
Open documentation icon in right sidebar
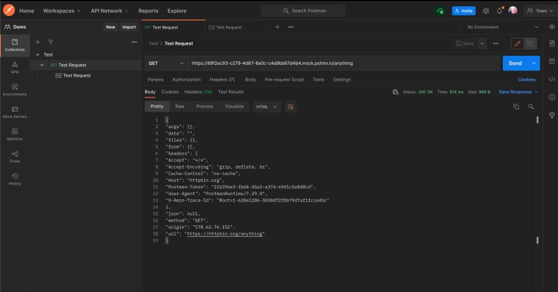552,43
